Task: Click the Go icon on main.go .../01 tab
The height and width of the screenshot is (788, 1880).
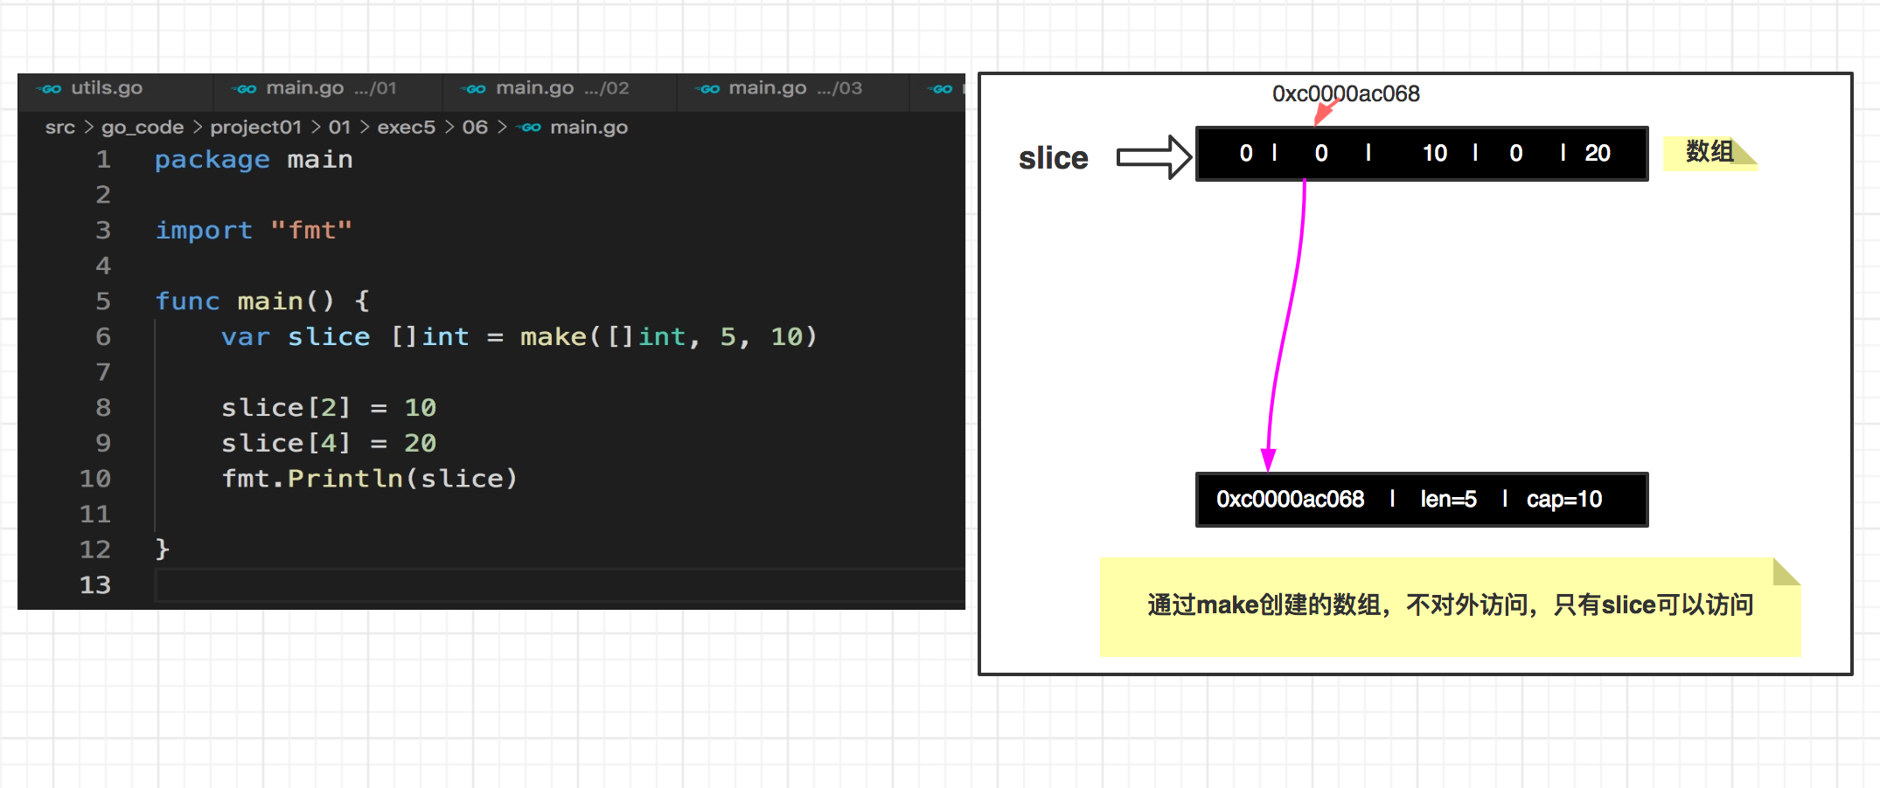Action: (x=246, y=88)
